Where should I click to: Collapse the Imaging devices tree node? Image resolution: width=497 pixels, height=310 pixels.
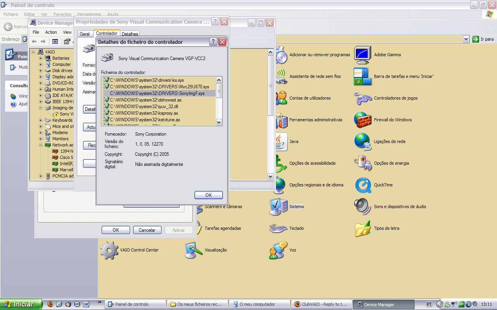pos(40,108)
